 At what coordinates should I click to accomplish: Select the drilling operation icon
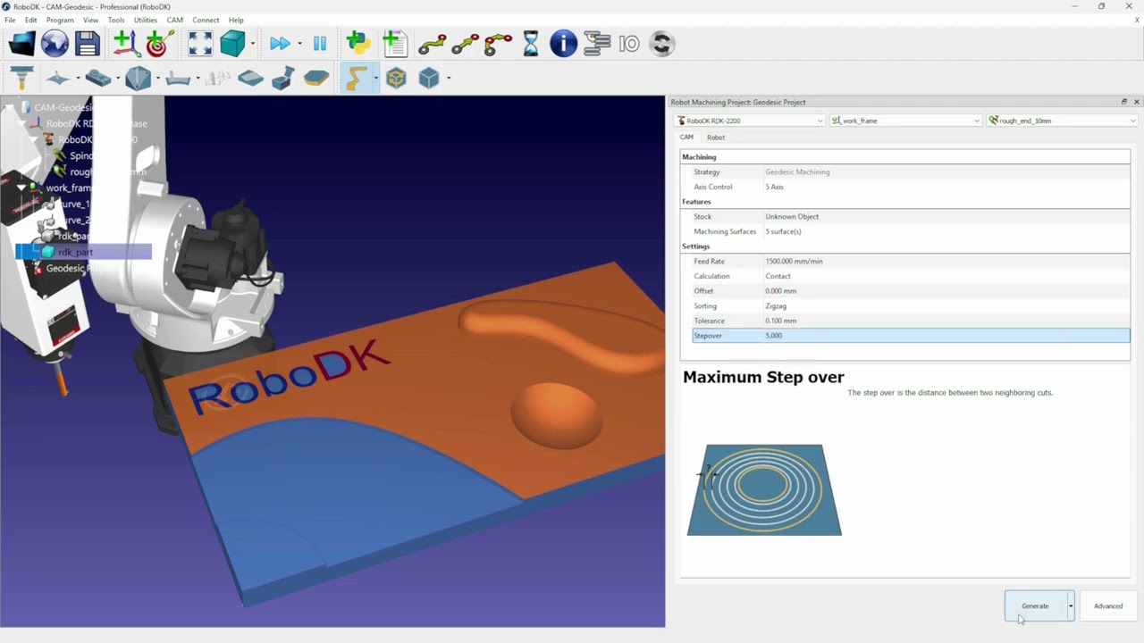tap(283, 78)
